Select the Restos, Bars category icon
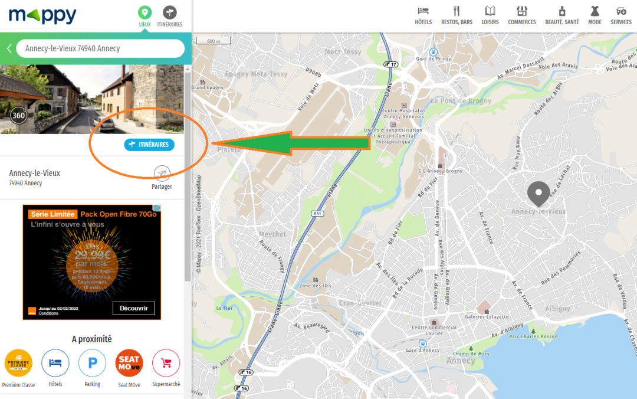 [x=456, y=15]
